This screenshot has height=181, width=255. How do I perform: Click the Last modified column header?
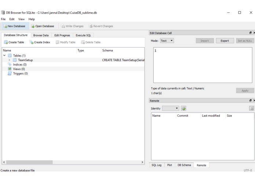click(213, 115)
